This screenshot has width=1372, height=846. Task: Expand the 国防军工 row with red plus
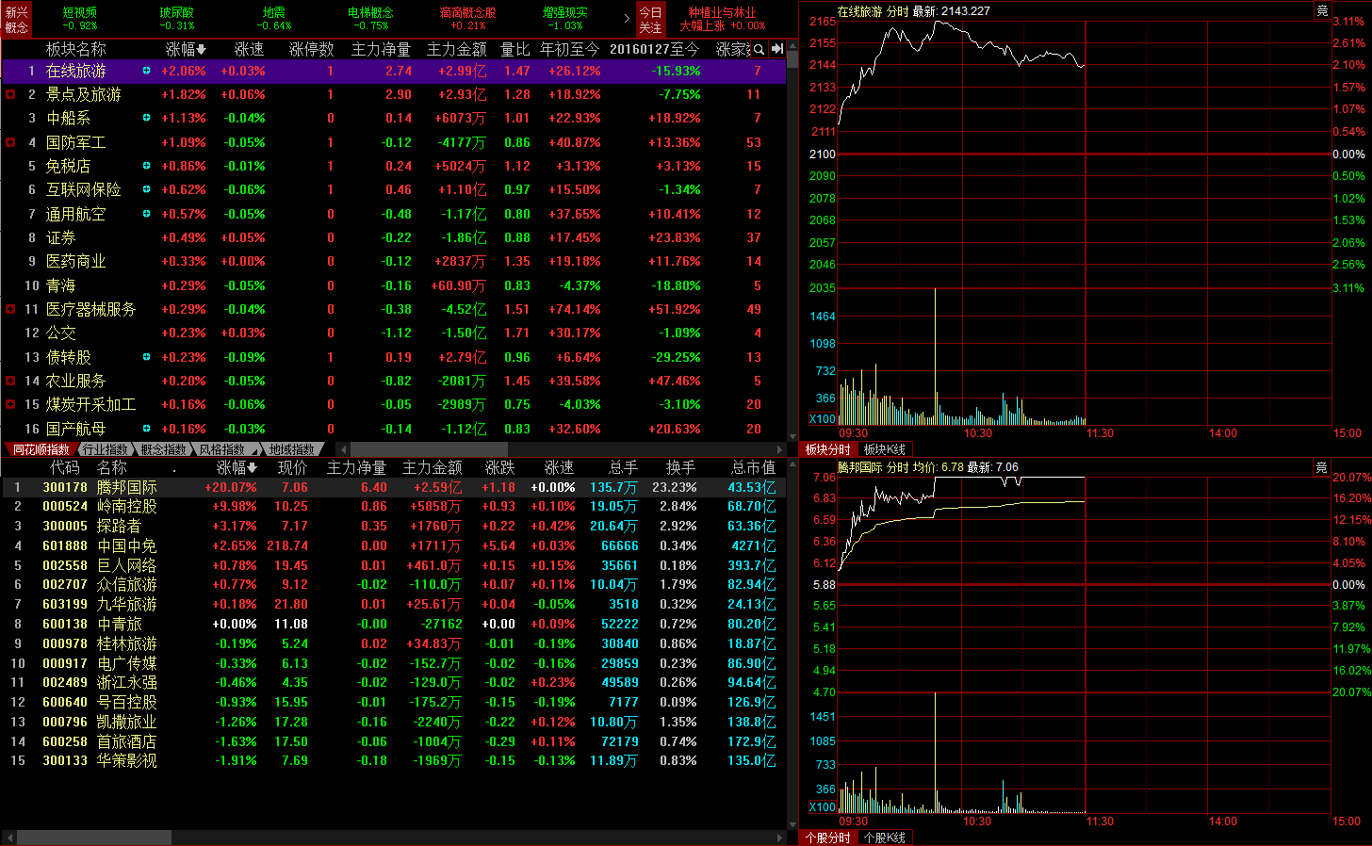tap(10, 142)
